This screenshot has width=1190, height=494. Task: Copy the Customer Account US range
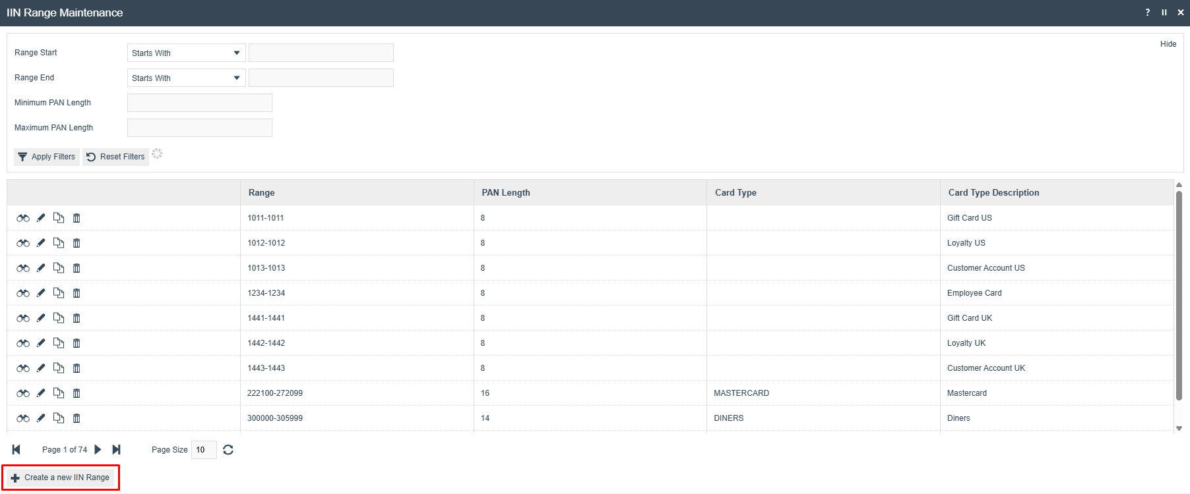click(x=59, y=268)
